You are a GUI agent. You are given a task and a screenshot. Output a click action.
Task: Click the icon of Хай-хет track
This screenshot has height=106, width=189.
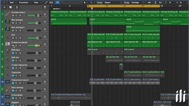pos(7,59)
